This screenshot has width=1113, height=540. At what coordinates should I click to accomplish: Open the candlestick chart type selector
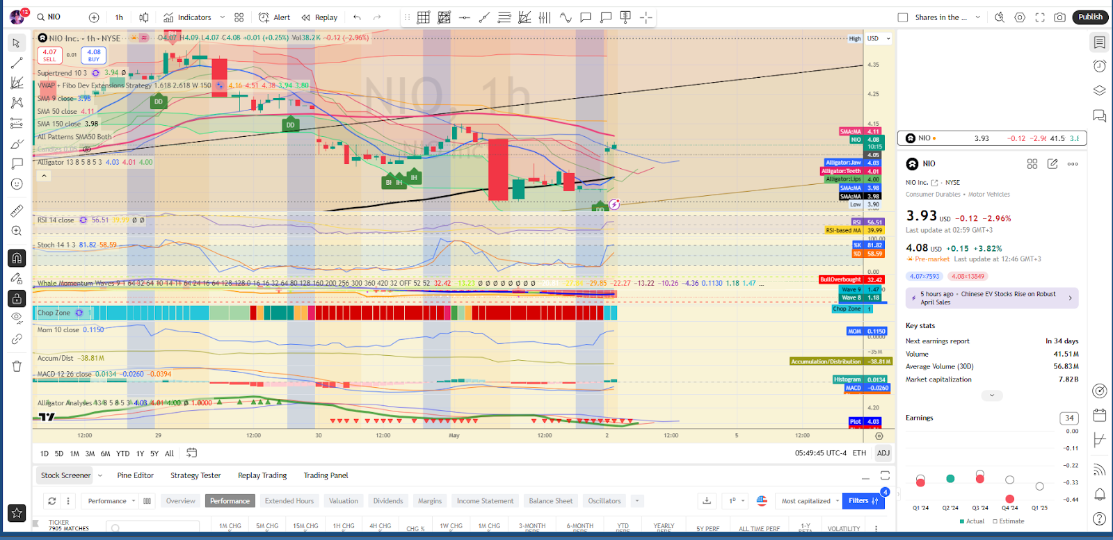click(x=144, y=17)
